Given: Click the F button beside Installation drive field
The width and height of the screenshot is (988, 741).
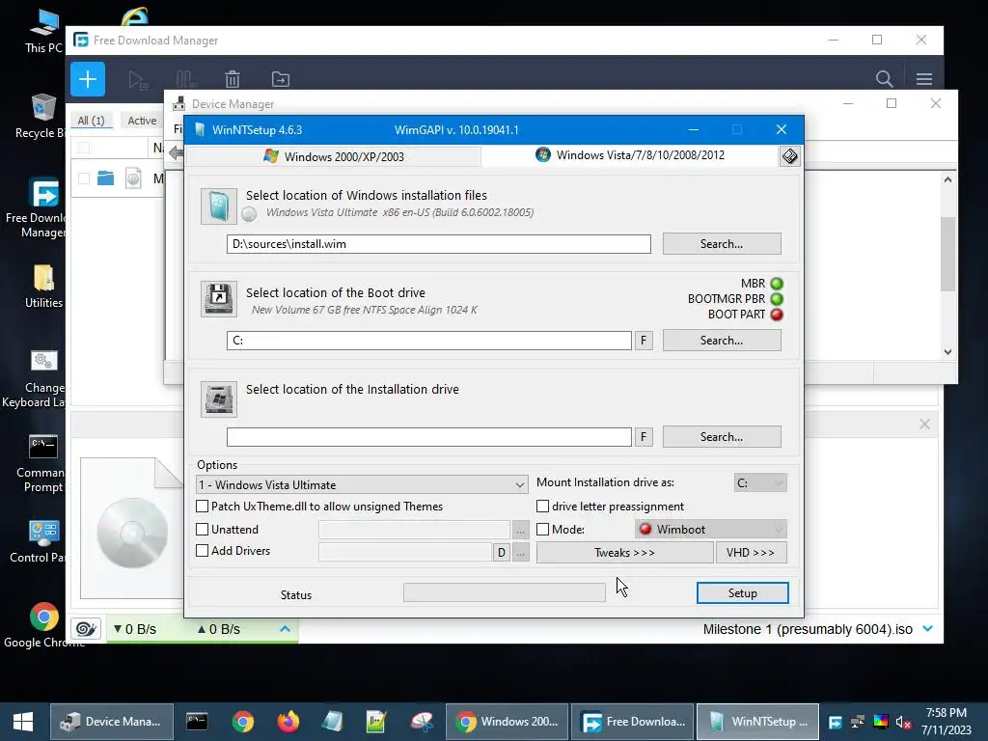Looking at the screenshot, I should 644,437.
